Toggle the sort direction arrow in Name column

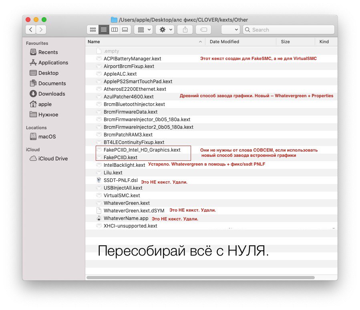pos(201,42)
